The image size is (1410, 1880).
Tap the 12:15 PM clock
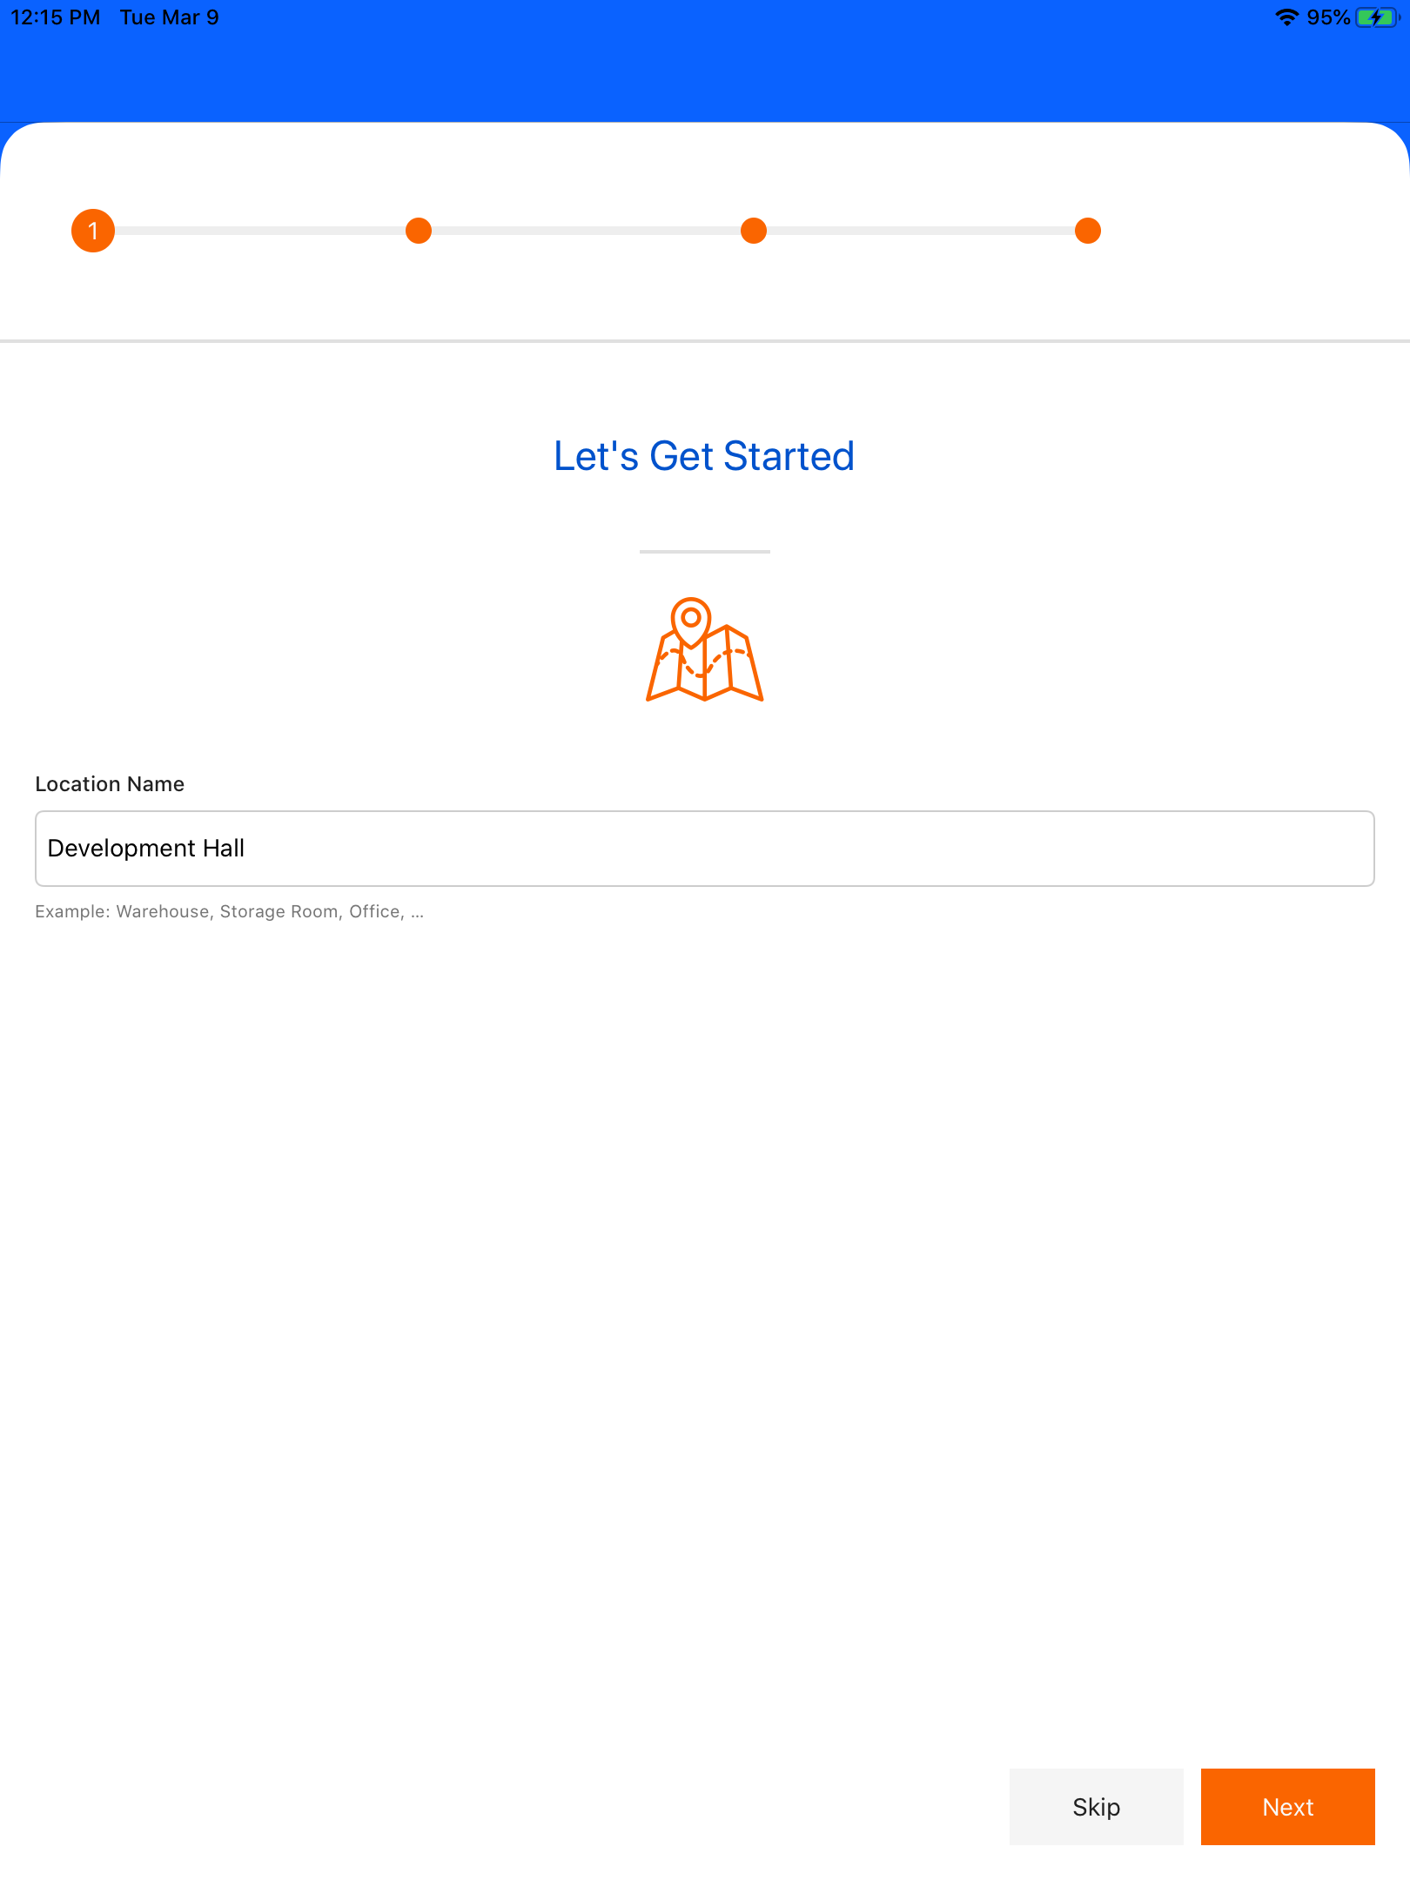pyautogui.click(x=56, y=17)
